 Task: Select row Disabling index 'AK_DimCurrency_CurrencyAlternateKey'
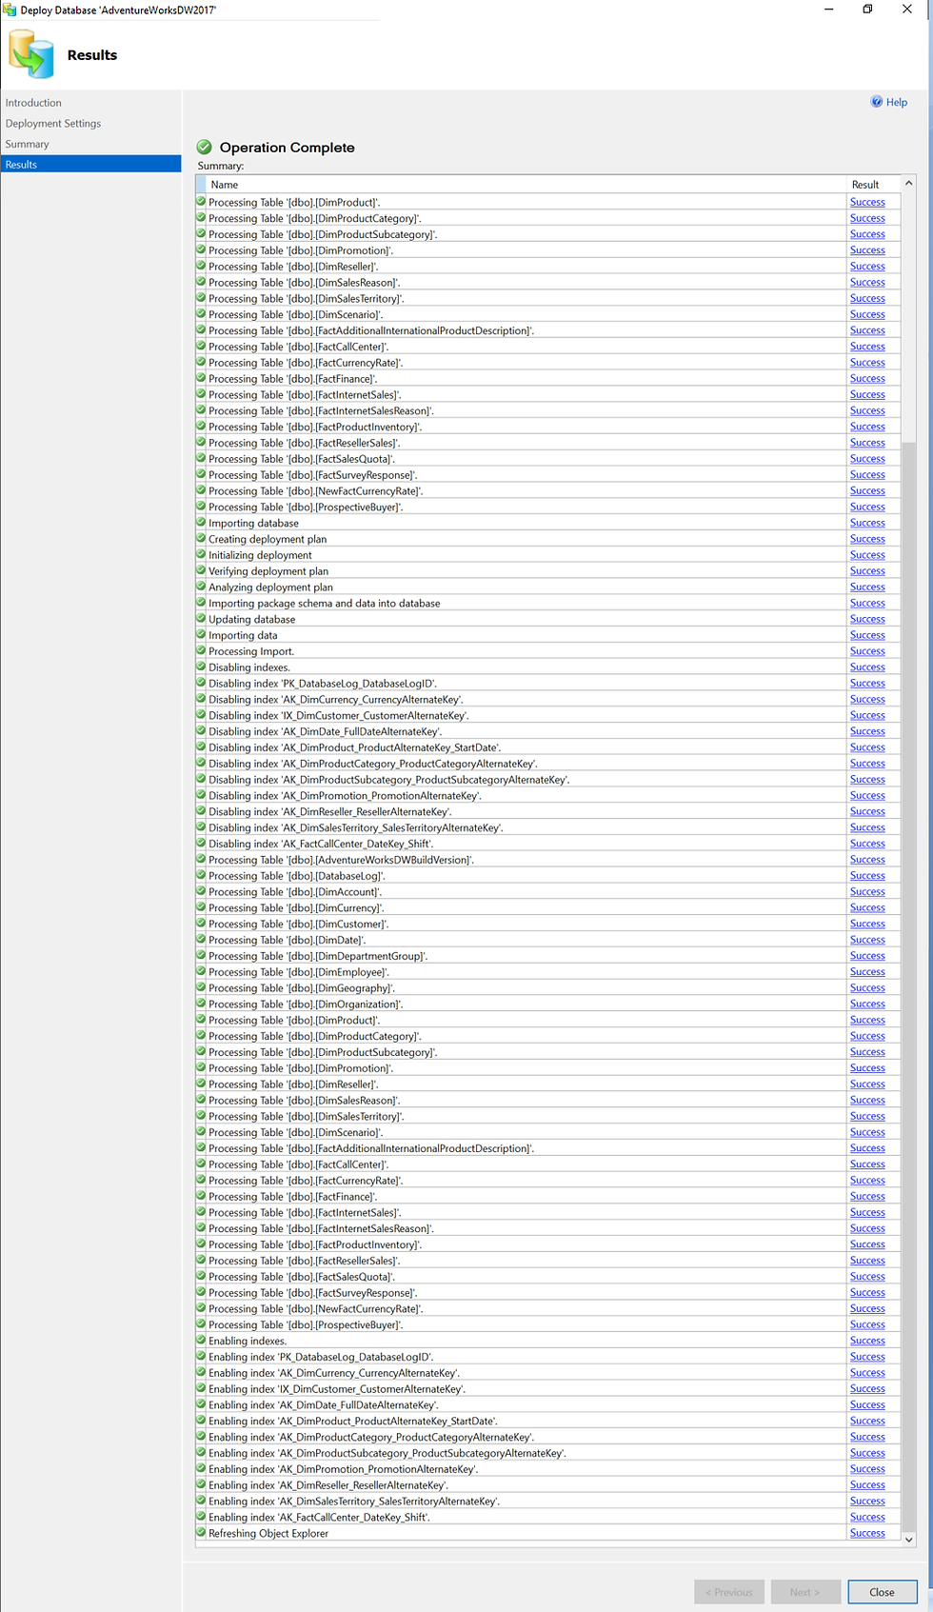tap(547, 700)
